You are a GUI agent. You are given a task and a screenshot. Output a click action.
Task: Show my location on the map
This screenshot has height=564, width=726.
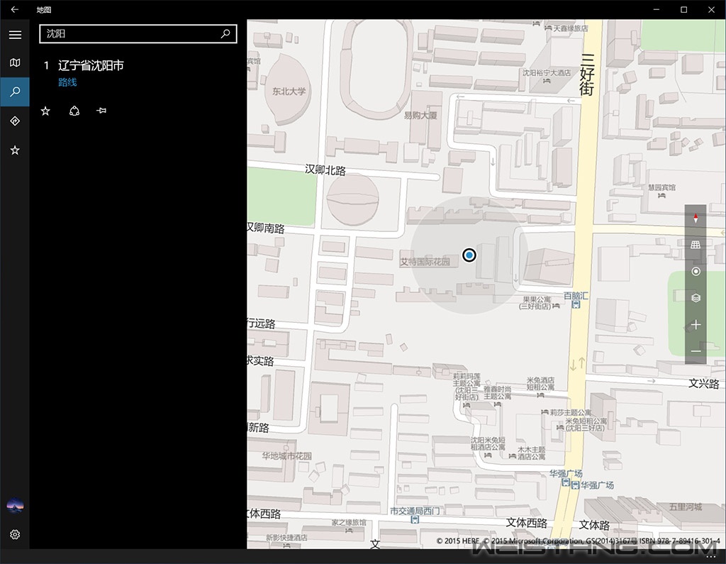(696, 272)
